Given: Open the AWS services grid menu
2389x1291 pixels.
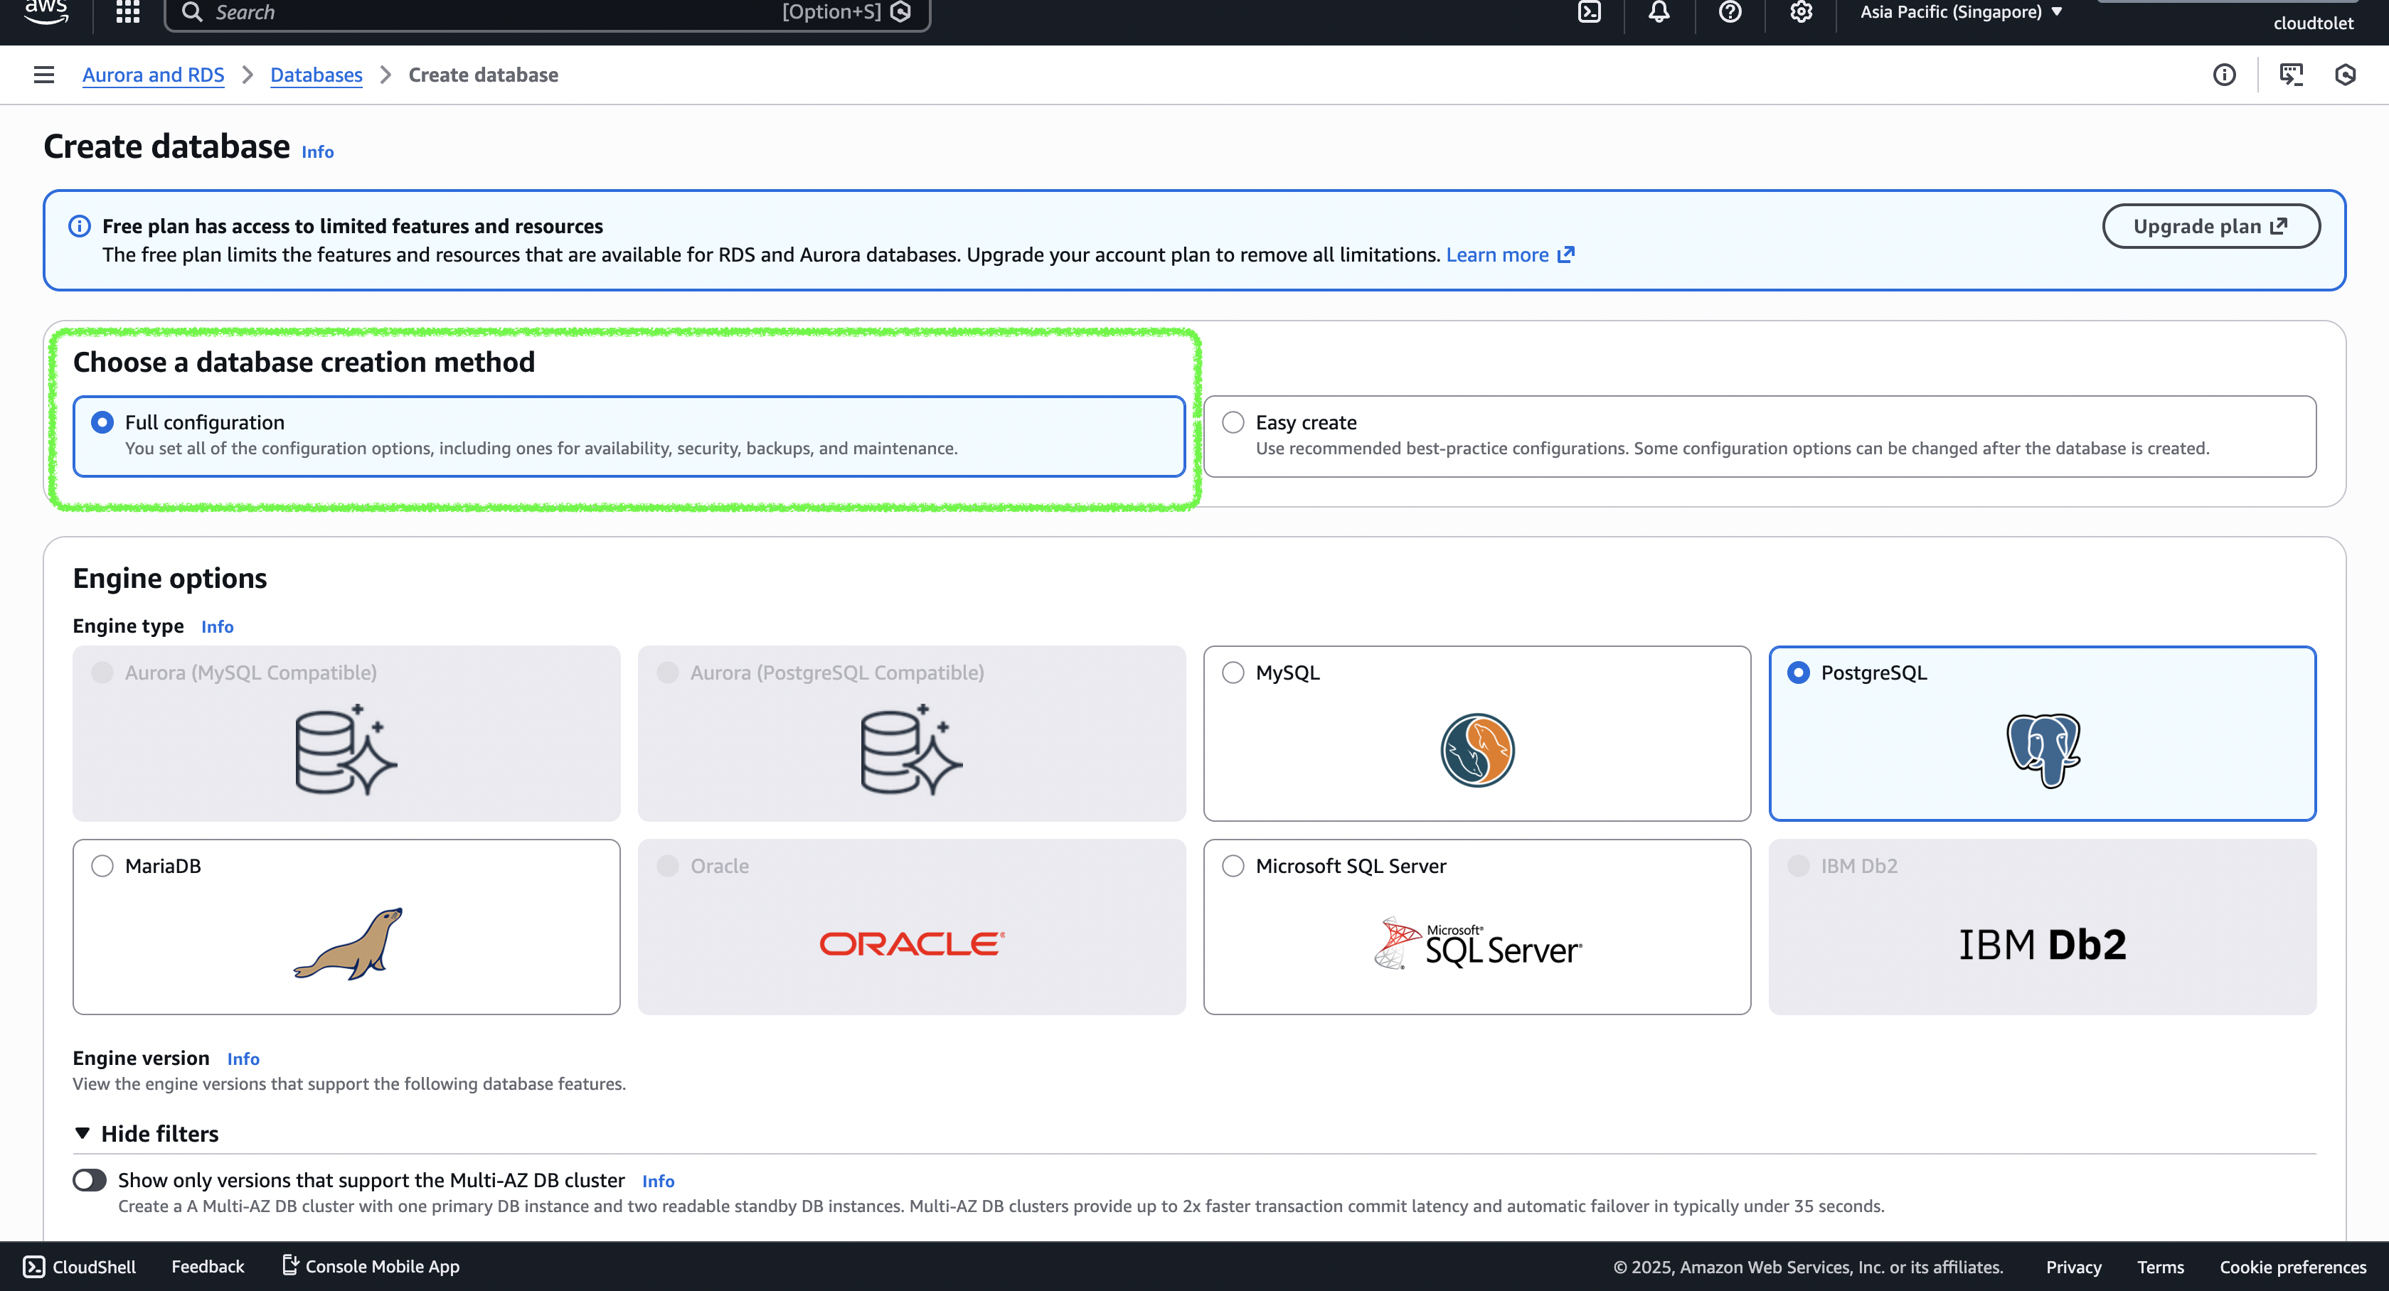Looking at the screenshot, I should (x=128, y=12).
